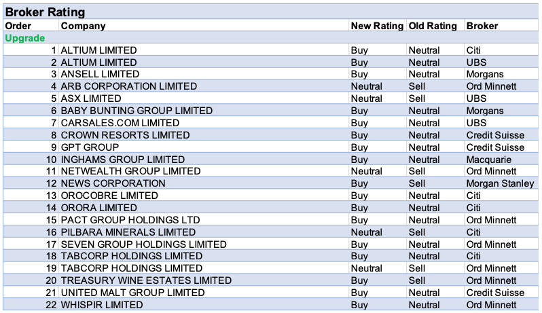Image resolution: width=542 pixels, height=313 pixels.
Task: Click the Broker Rating title
Action: coord(45,12)
